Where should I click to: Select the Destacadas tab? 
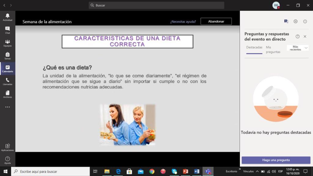[254, 47]
